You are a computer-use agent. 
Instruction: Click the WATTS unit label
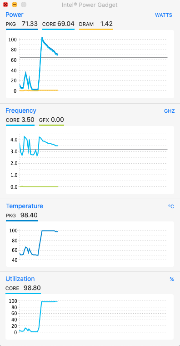coord(164,15)
